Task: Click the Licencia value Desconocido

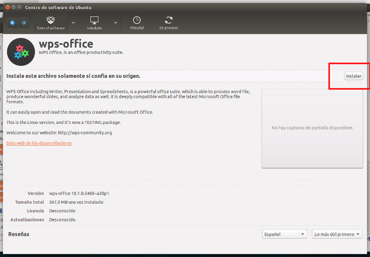Action: pyautogui.click(x=62, y=211)
